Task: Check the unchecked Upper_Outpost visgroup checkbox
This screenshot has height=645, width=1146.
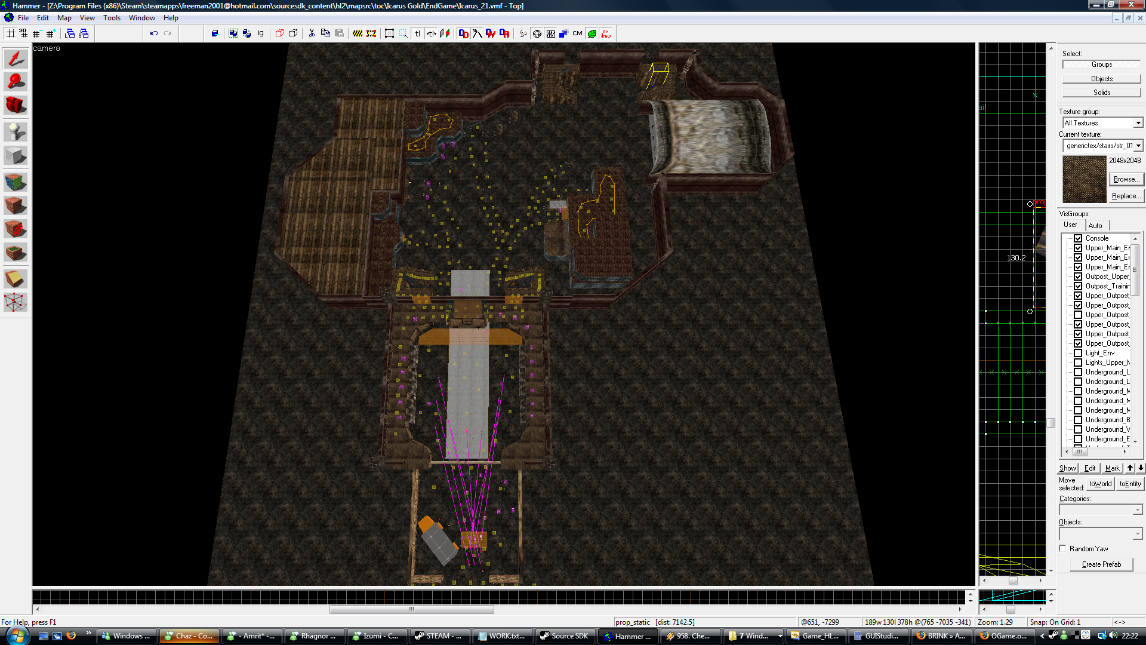Action: [1078, 315]
